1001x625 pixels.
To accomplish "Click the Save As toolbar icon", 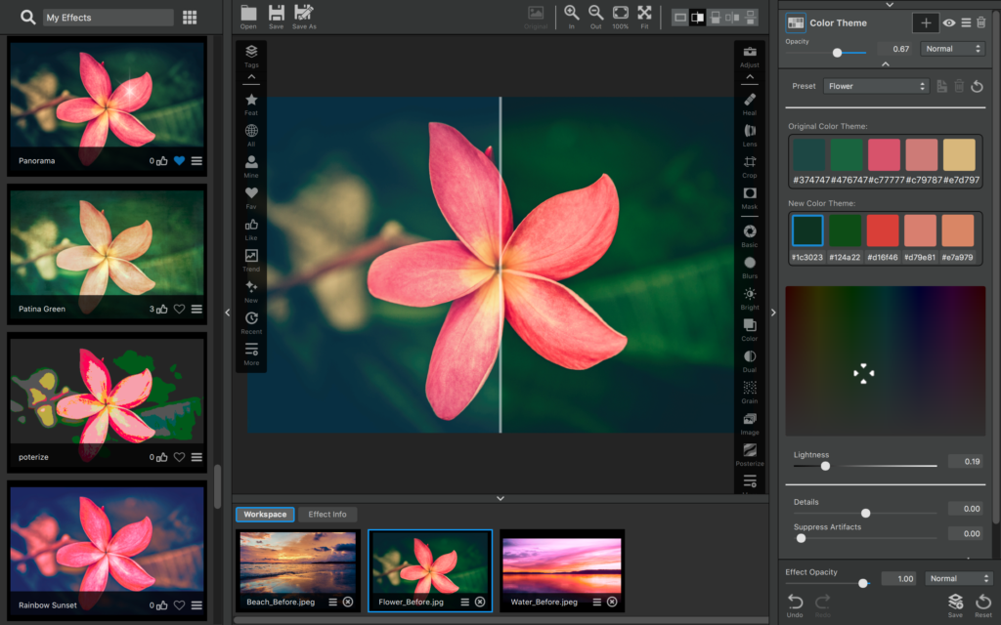I will [304, 17].
